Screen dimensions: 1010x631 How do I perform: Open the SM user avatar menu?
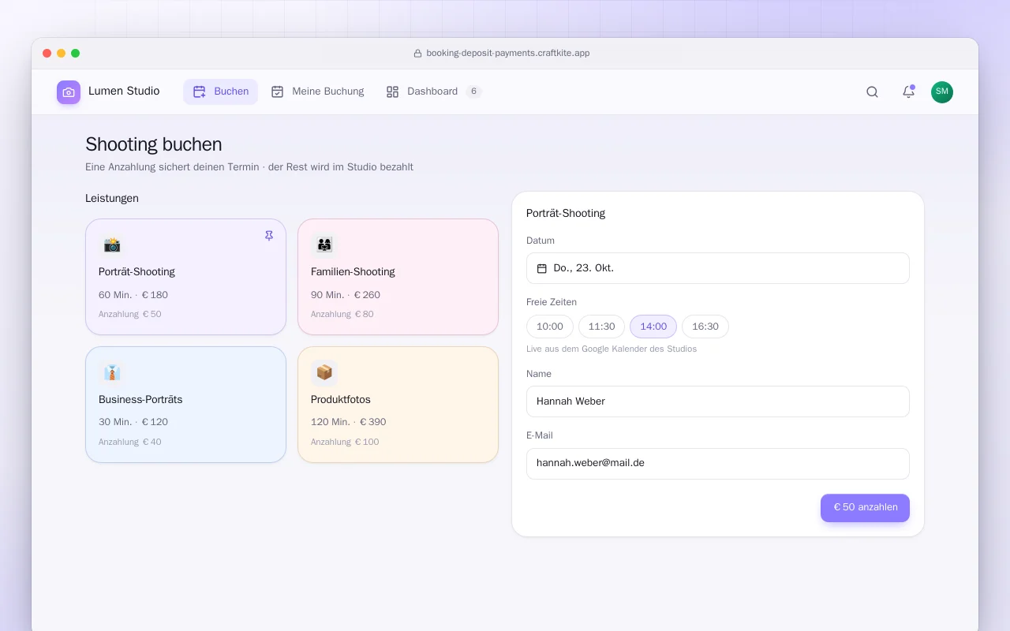[942, 91]
